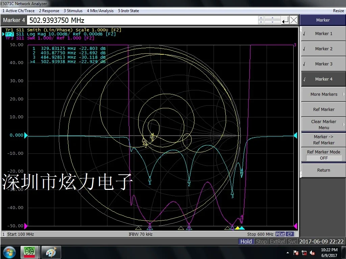Launch Paint from the taskbar

51,252
